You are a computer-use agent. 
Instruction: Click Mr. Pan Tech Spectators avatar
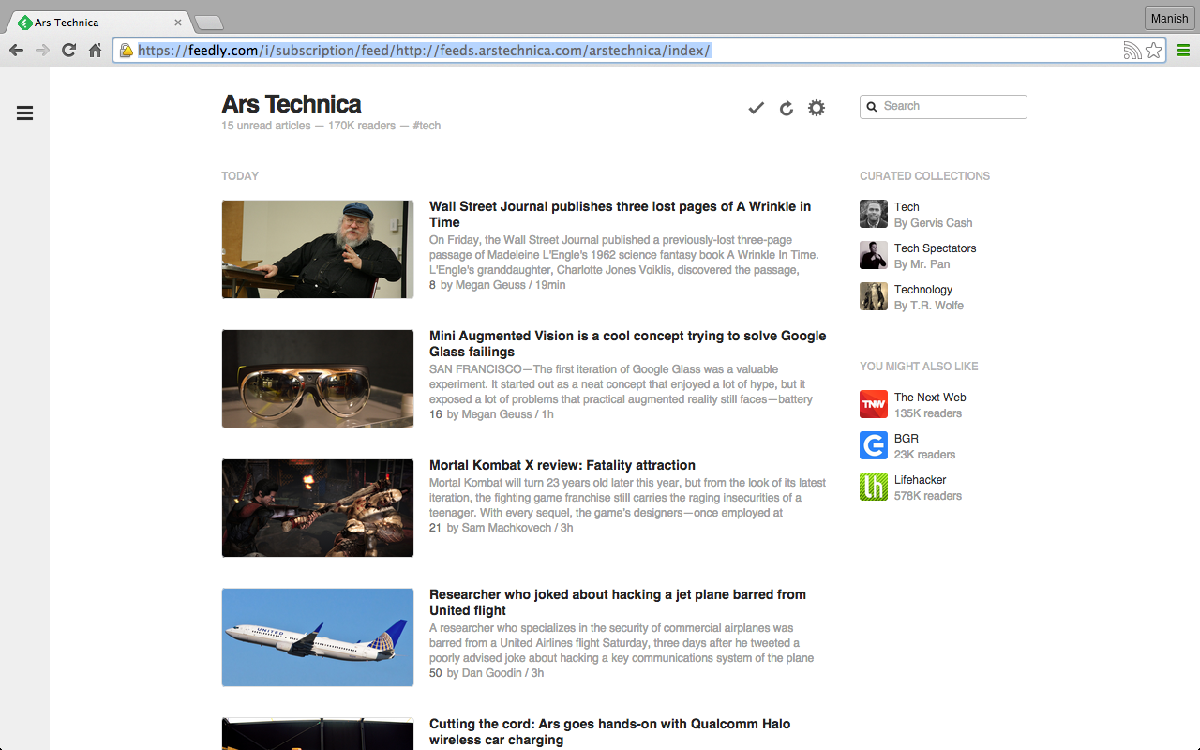[874, 255]
